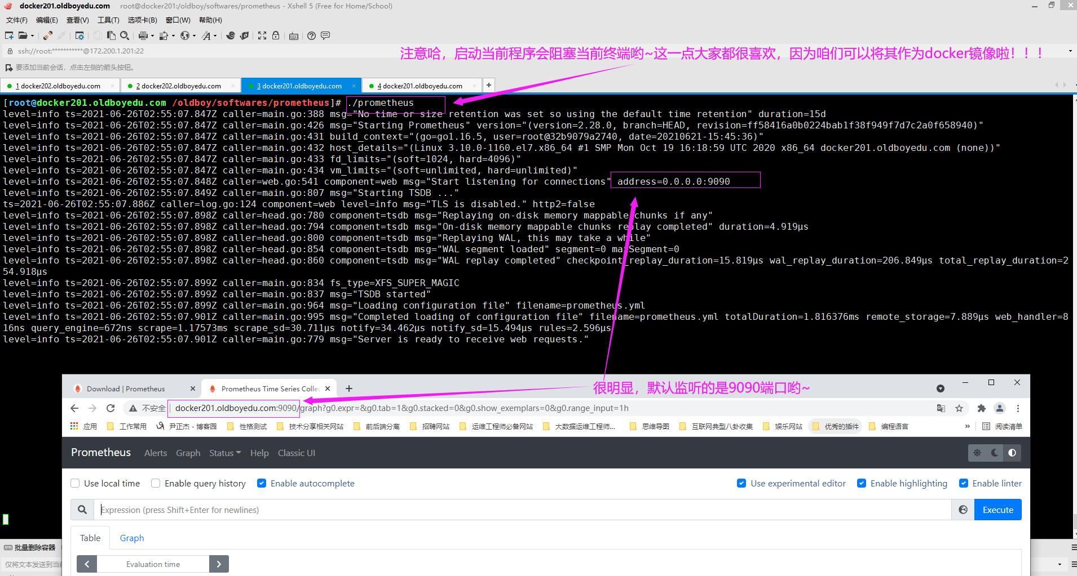1077x576 pixels.
Task: Open the 编辑(E) menu
Action: point(47,20)
